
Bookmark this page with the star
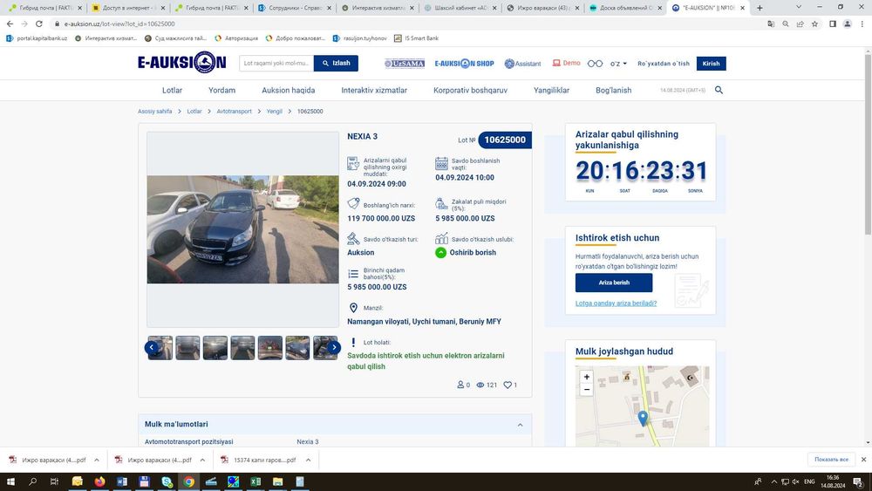point(814,24)
